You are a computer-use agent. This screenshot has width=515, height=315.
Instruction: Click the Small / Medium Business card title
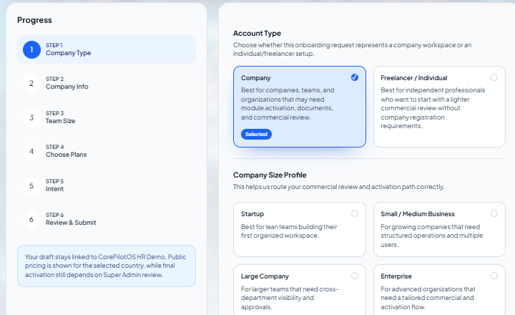coord(418,214)
